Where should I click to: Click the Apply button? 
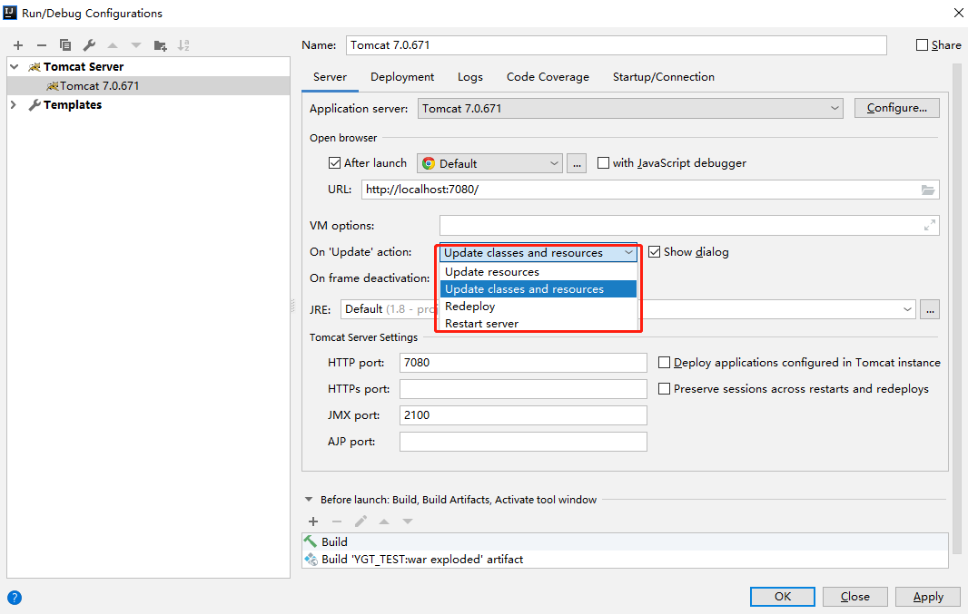pyautogui.click(x=928, y=597)
